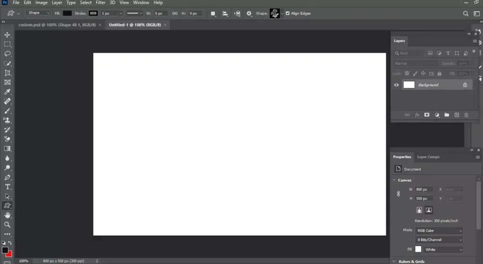Image resolution: width=483 pixels, height=264 pixels.
Task: Toggle link between shape width and height
Action: pos(175,13)
